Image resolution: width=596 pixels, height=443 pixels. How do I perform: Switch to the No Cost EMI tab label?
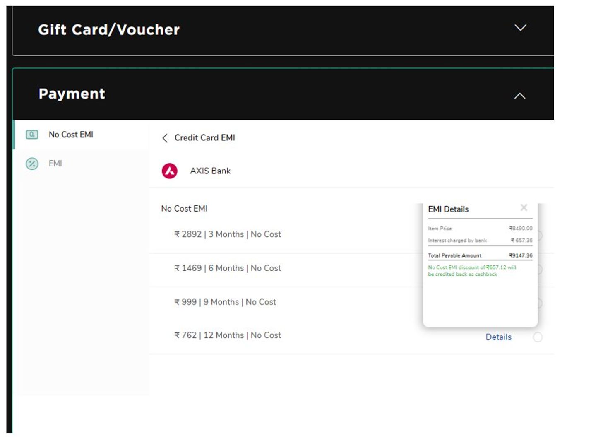[71, 135]
